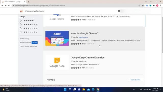Select the three stars & up filter
The image size is (163, 92).
point(21,28)
